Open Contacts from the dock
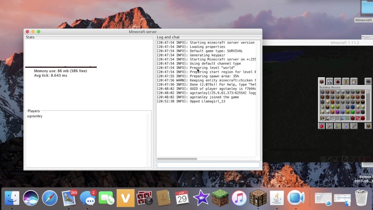Image resolution: width=373 pixels, height=210 pixels. click(x=163, y=198)
